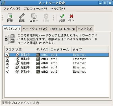Click the 新規 (New) toolbar icon
113x106 pixels.
tap(10, 16)
